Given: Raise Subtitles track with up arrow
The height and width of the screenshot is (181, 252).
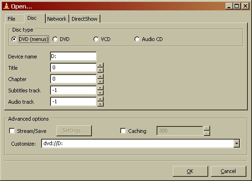Looking at the screenshot, I should coord(100,88).
